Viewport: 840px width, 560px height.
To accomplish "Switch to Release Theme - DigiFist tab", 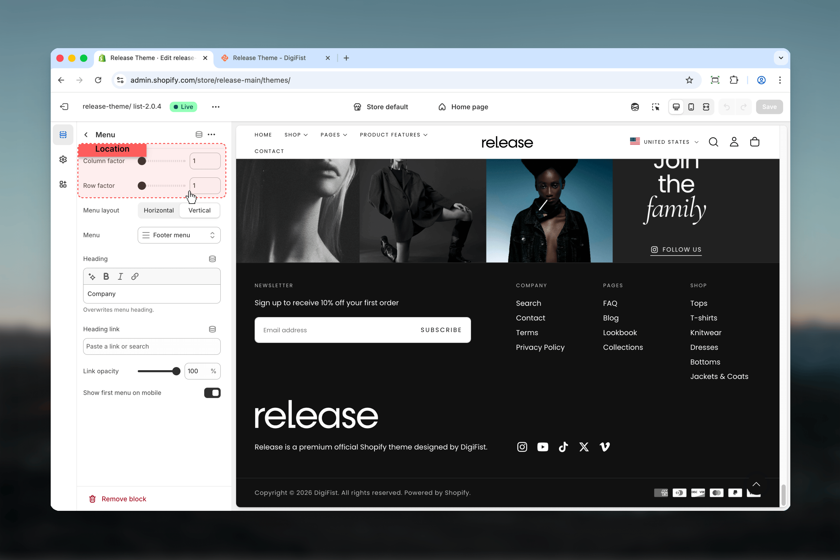I will click(276, 58).
